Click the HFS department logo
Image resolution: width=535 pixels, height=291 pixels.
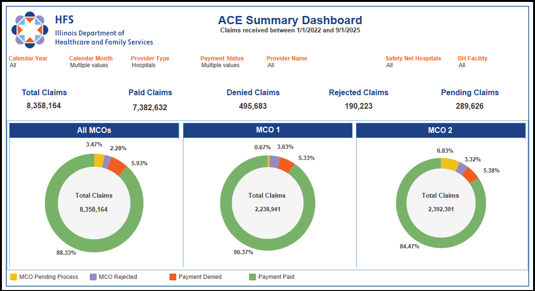(29, 29)
